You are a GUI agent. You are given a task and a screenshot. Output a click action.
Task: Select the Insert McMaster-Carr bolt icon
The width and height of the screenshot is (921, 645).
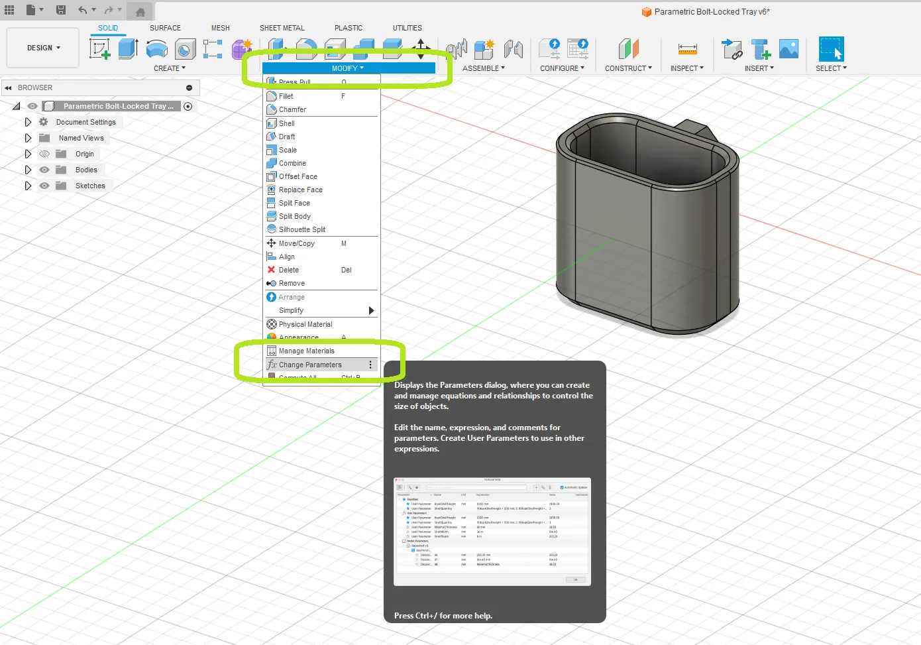[x=759, y=48]
